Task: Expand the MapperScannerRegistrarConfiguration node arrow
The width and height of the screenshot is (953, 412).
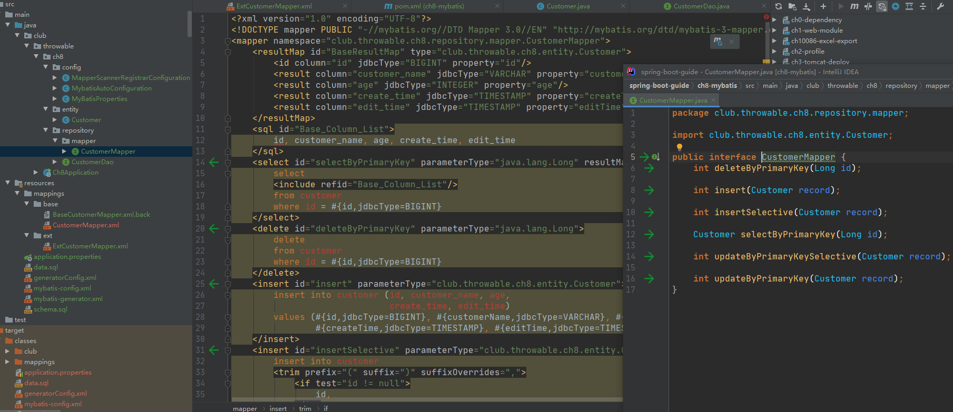Action: click(55, 77)
